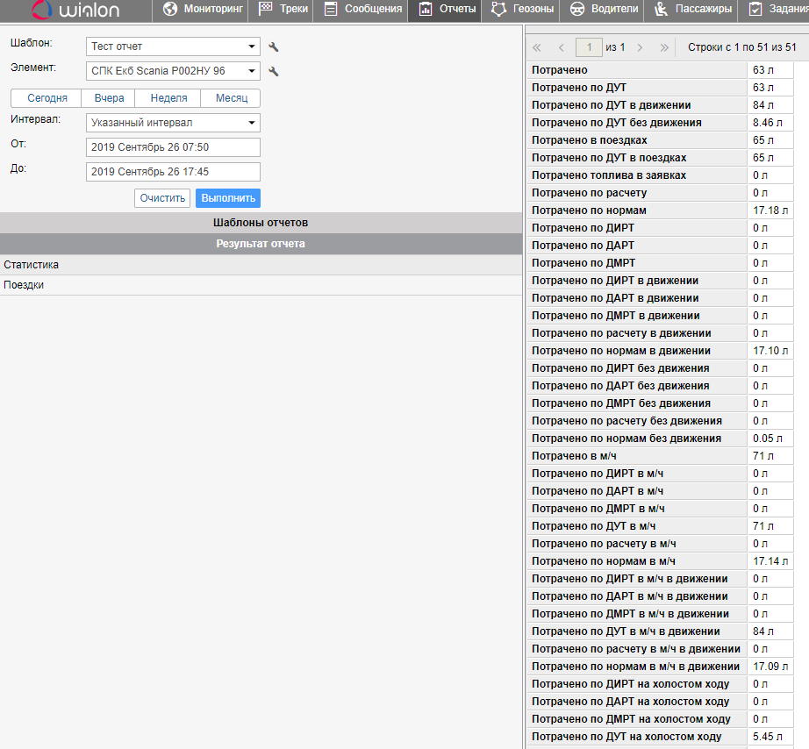The width and height of the screenshot is (809, 749).
Task: Open the Элемент unit dropdown
Action: [173, 71]
